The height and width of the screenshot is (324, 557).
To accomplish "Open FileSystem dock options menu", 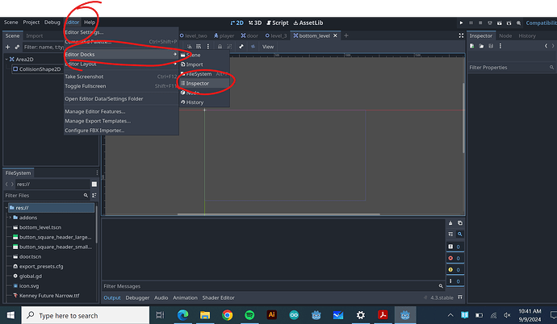I will [x=97, y=173].
